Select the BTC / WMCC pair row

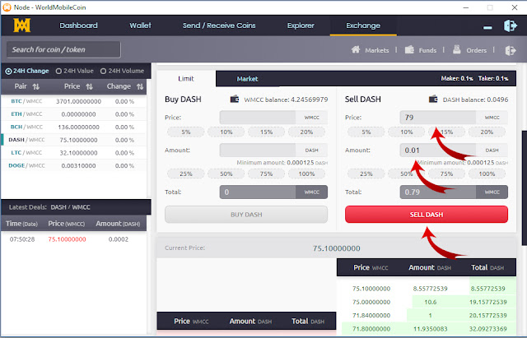73,101
